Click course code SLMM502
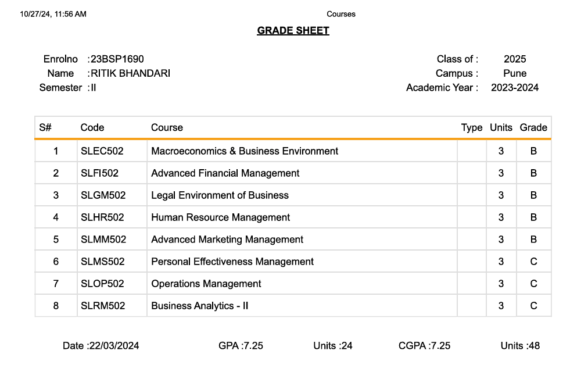The image size is (588, 368). pyautogui.click(x=103, y=240)
